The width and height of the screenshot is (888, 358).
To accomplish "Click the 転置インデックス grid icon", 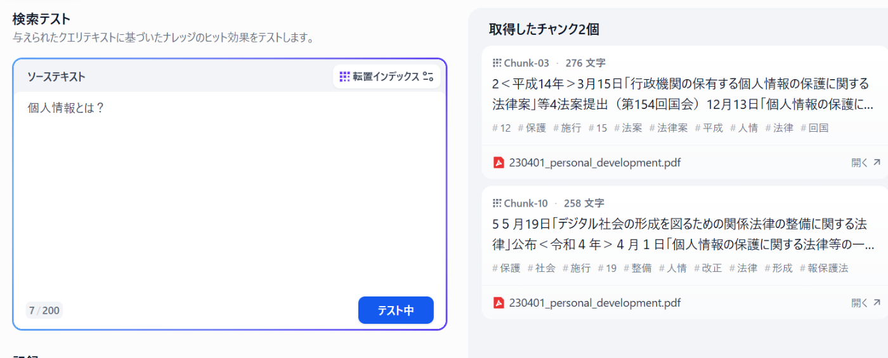I will pos(344,77).
